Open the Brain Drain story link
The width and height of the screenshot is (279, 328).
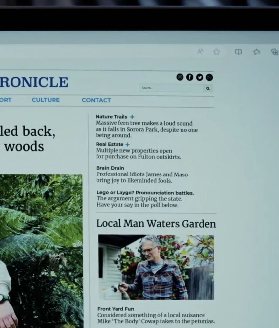(x=110, y=168)
